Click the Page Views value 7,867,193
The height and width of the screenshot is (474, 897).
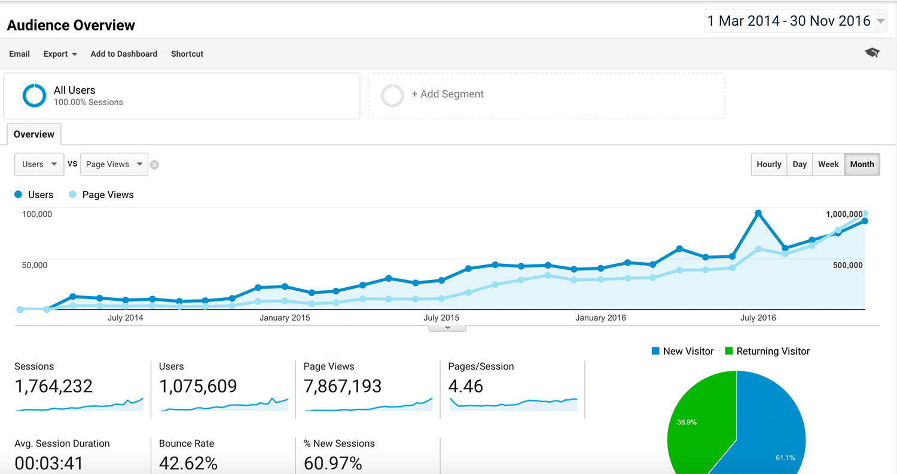tap(343, 386)
